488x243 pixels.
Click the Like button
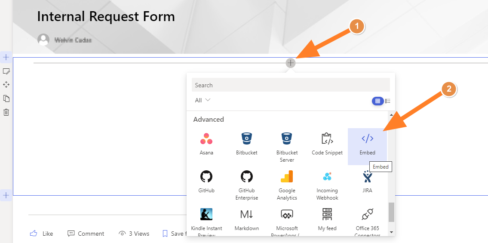[x=42, y=234]
